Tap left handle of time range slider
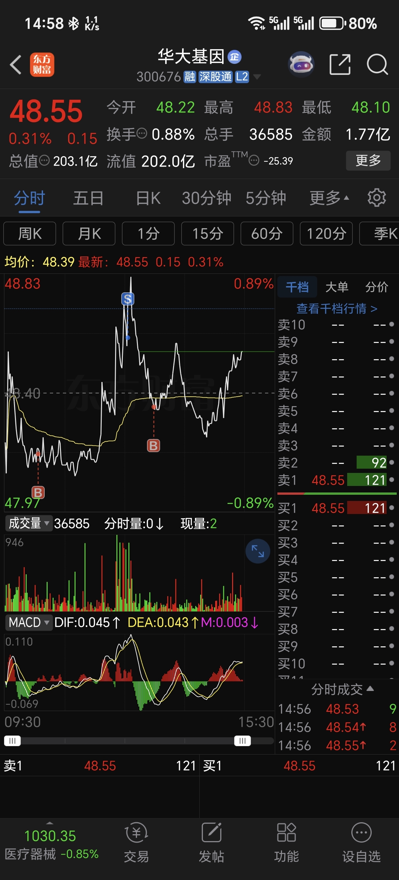399x880 pixels. (x=12, y=741)
